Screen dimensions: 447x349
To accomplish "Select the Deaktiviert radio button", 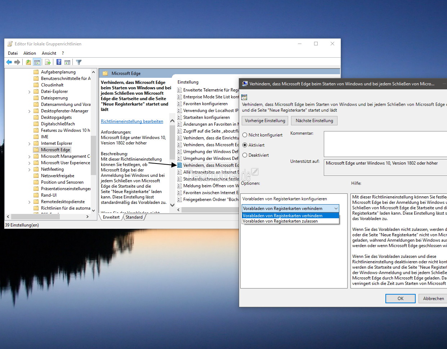I will (x=245, y=155).
